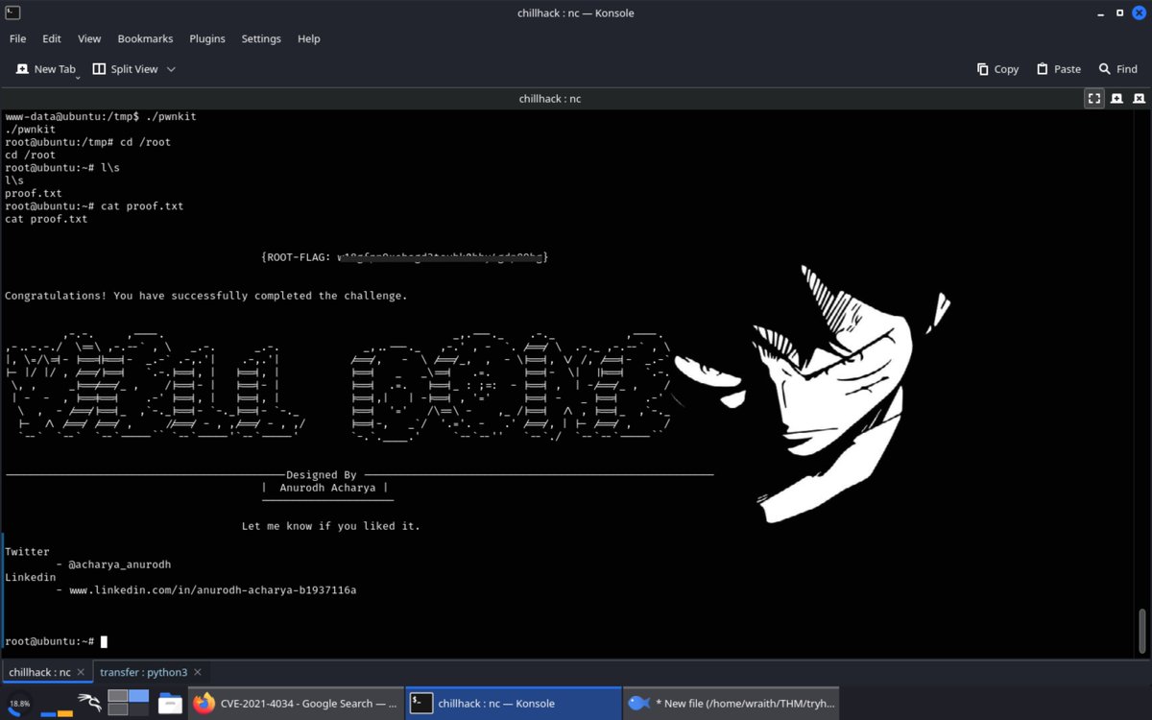Click the close terminal view icon
This screenshot has height=720, width=1152.
(x=1139, y=98)
